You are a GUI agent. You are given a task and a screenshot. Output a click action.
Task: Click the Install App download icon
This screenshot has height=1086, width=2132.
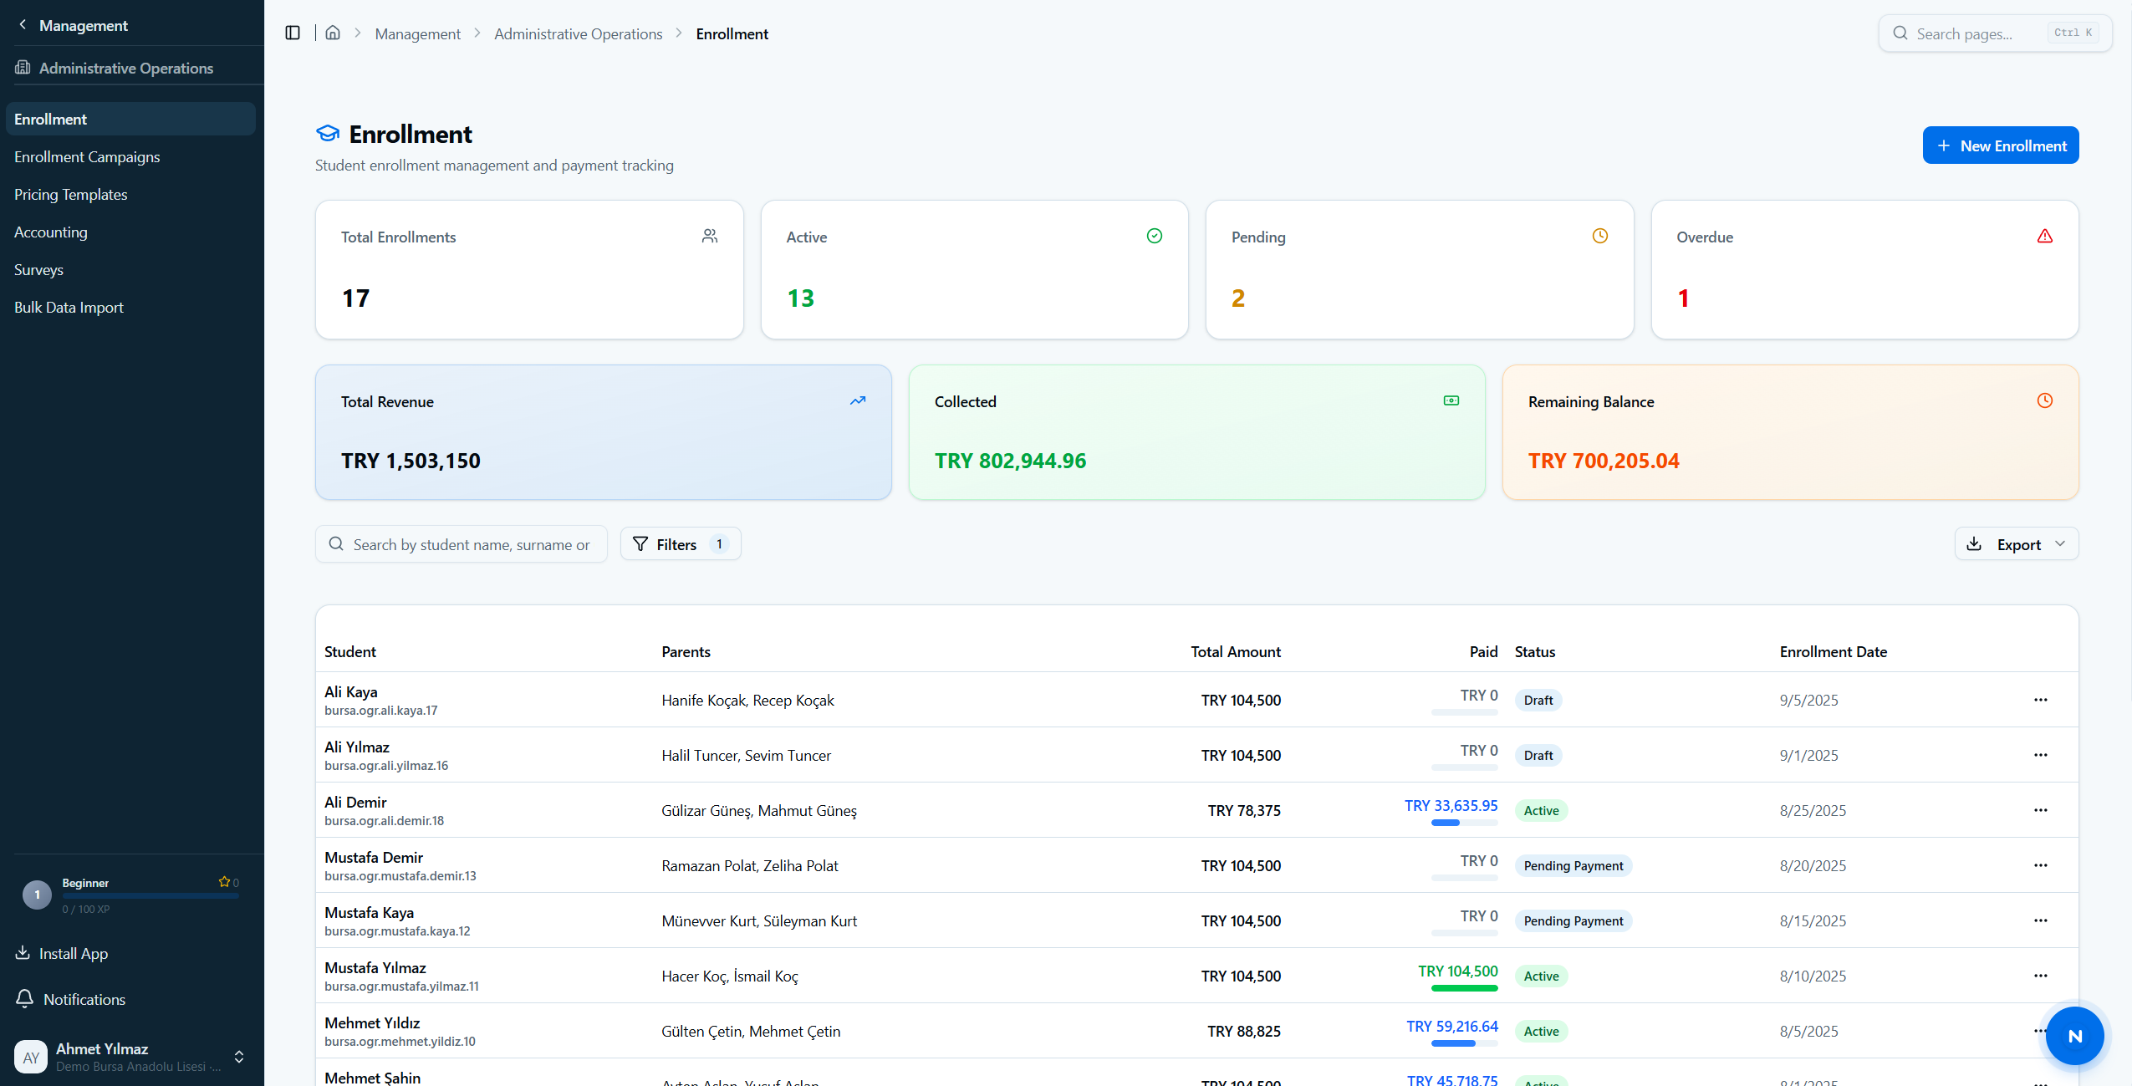(23, 953)
